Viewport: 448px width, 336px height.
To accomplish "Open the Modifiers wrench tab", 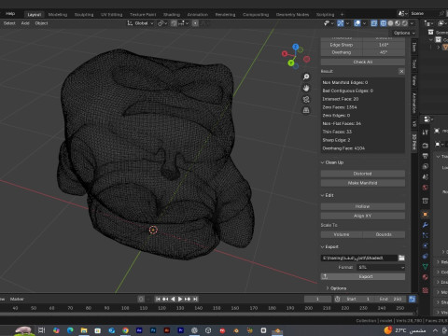I will click(x=425, y=225).
